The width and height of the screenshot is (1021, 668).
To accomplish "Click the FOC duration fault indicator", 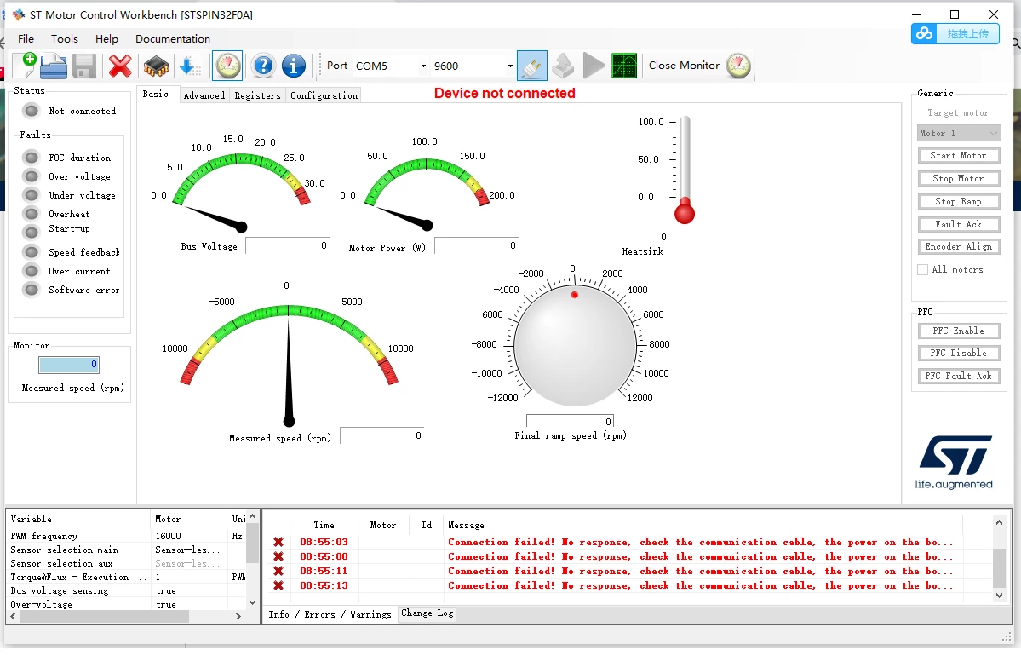I will click(31, 158).
